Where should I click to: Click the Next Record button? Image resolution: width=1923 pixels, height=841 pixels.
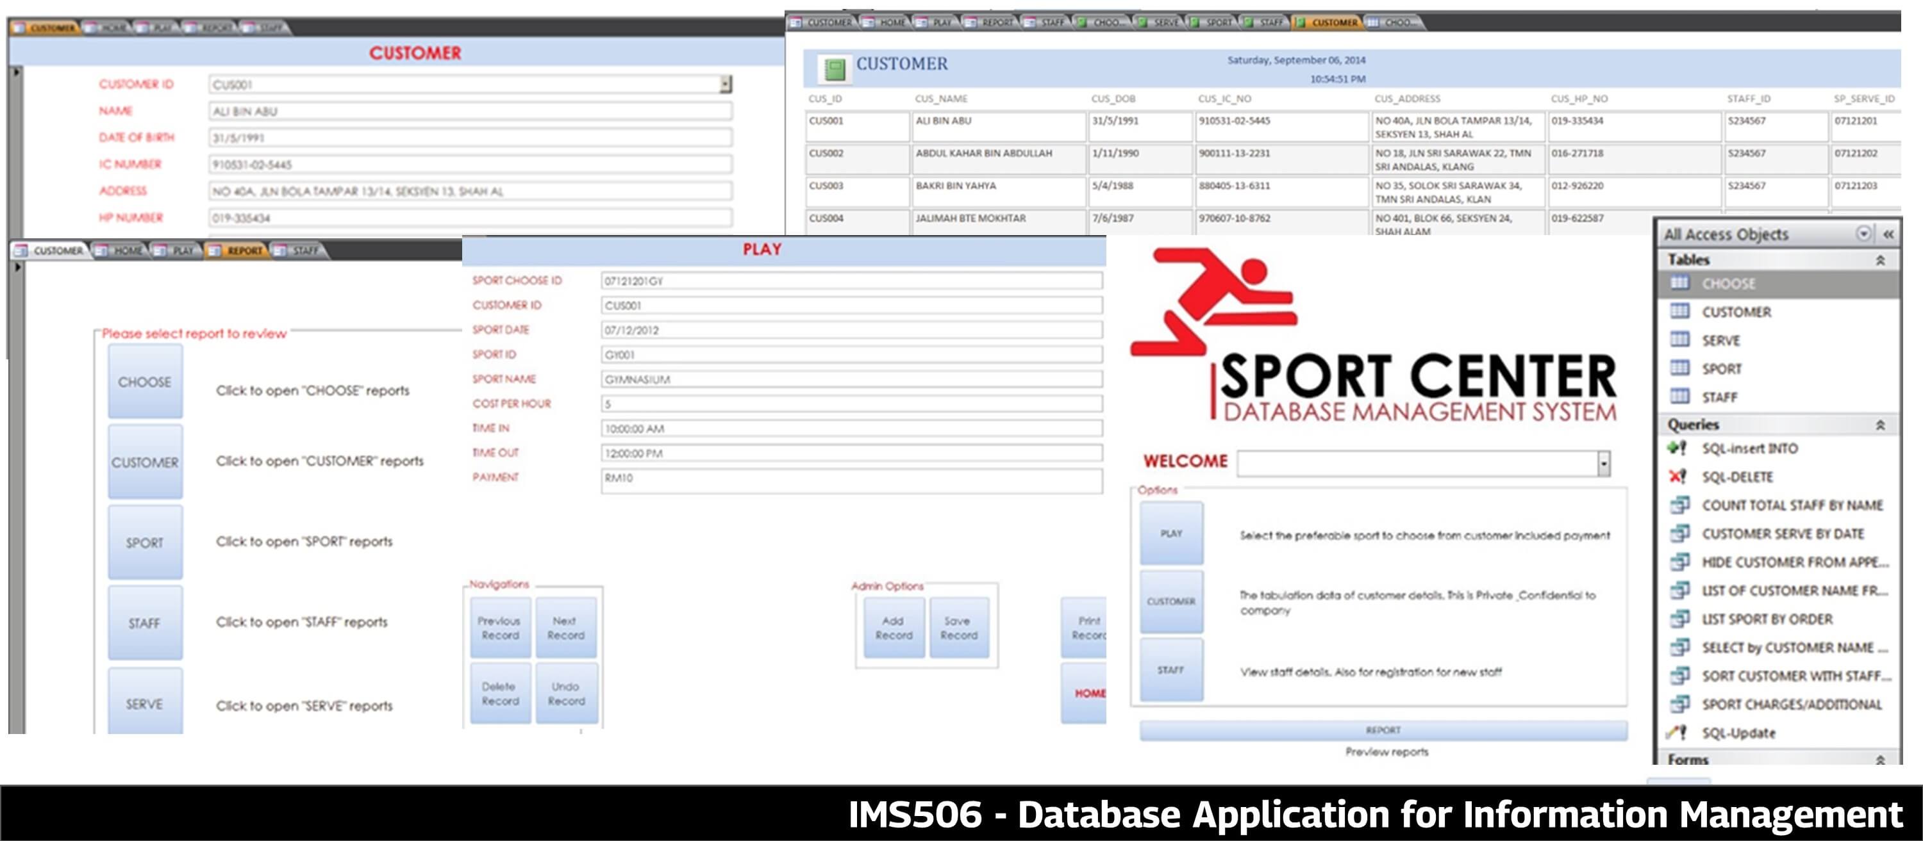coord(566,627)
